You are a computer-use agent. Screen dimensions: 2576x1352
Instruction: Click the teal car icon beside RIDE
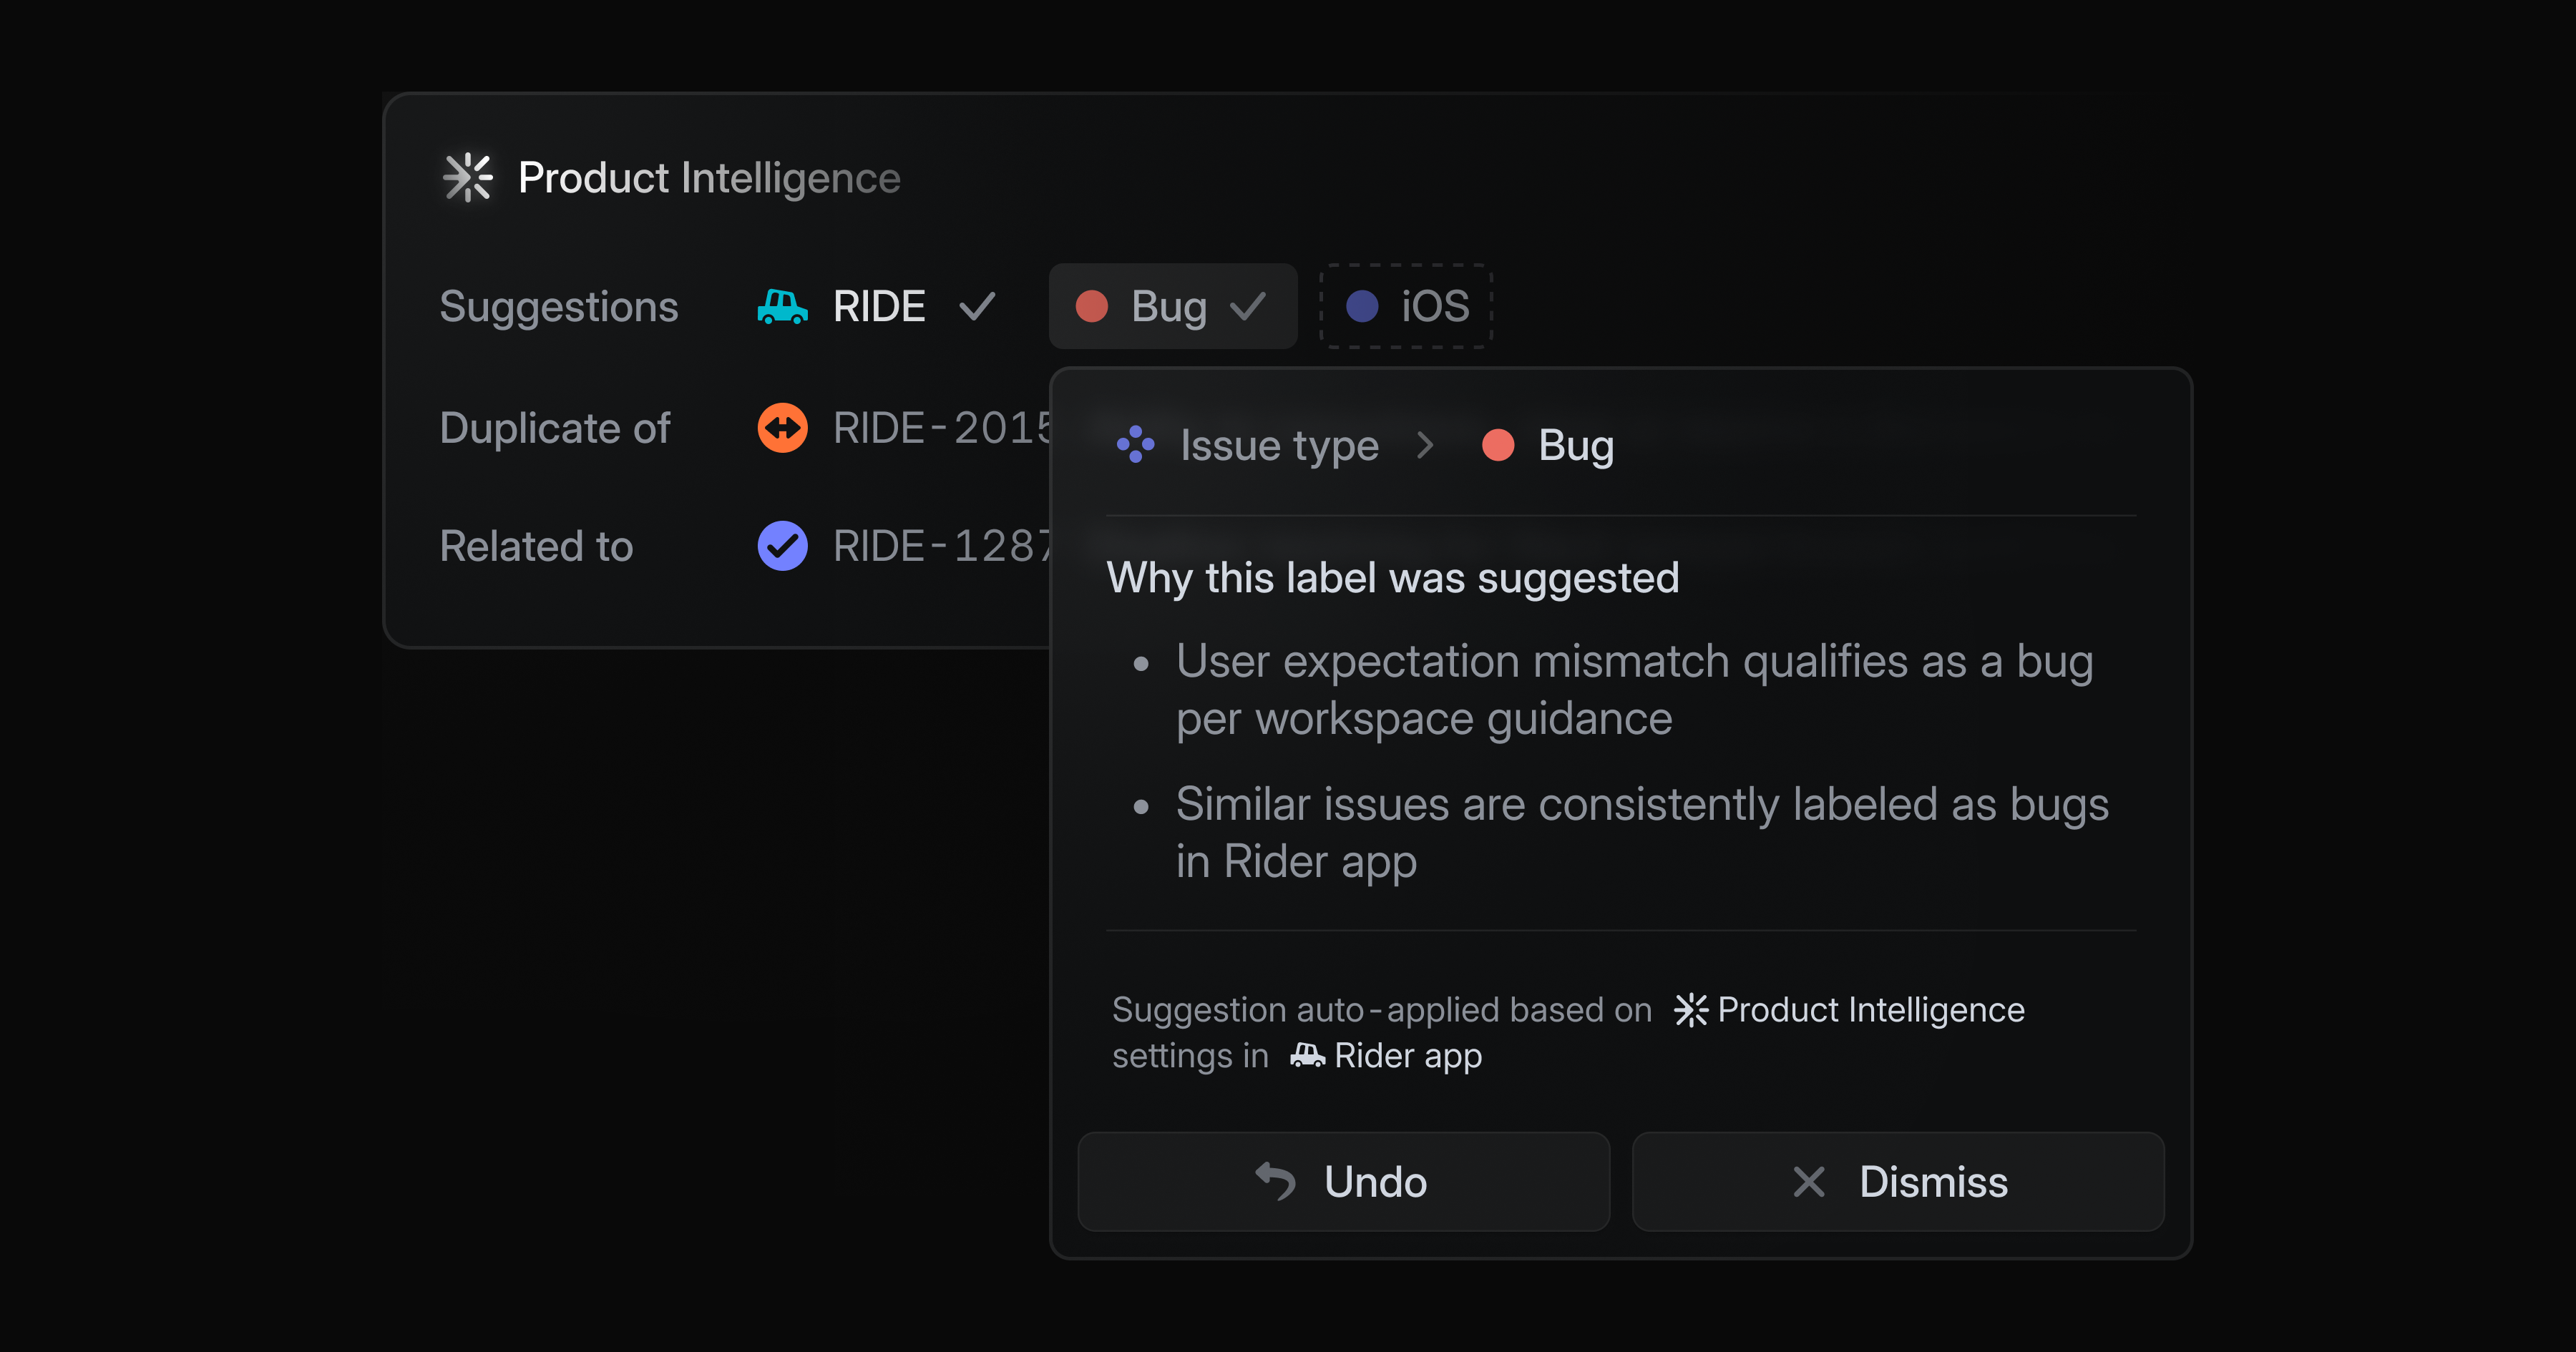click(782, 307)
